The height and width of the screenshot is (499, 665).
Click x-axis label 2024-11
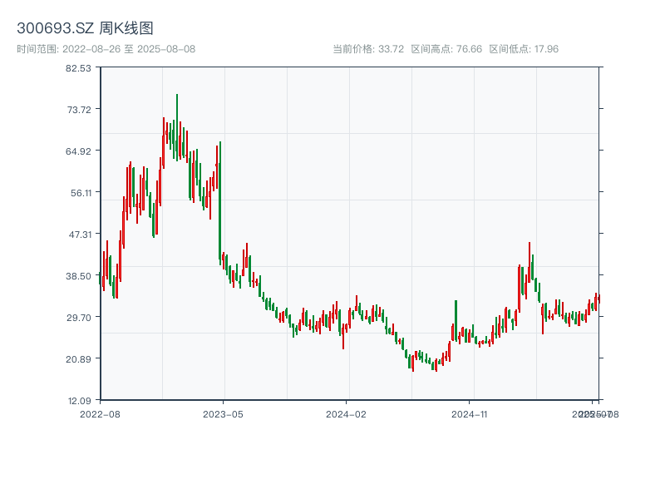coord(469,414)
